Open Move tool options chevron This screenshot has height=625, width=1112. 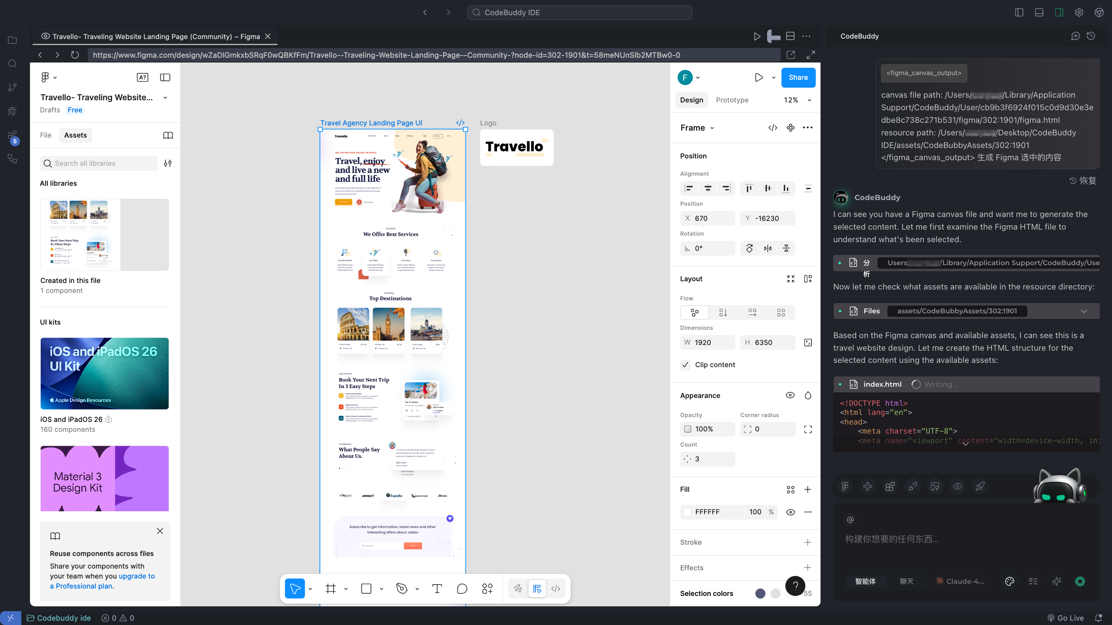pos(310,589)
